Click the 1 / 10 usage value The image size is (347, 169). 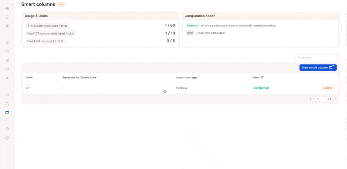(x=170, y=33)
